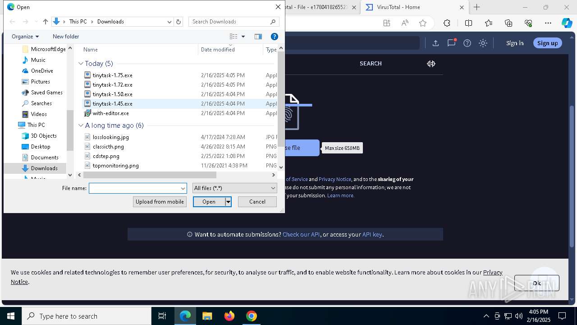Click VirusTotal upload file icon
Image resolution: width=577 pixels, height=325 pixels.
435,43
